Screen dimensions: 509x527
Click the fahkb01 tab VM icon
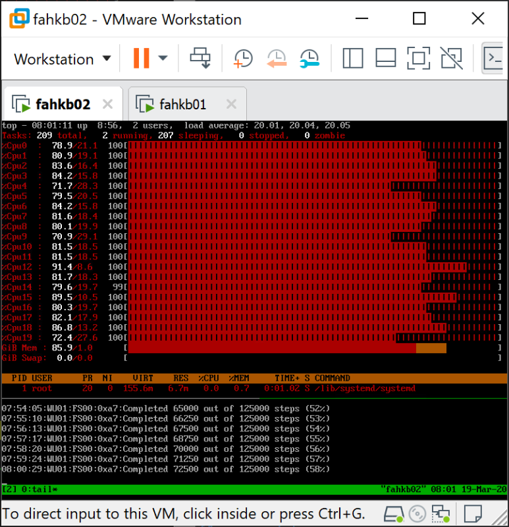pos(144,104)
